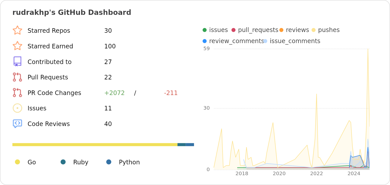Click the teal Ruby segment of language bar
Image resolution: width=390 pixels, height=185 pixels.
tap(182, 145)
